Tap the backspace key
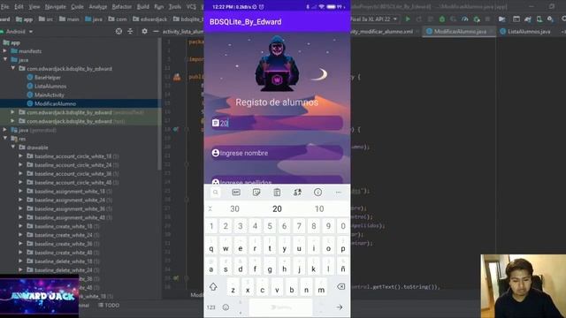The height and width of the screenshot is (318, 566). (x=340, y=286)
